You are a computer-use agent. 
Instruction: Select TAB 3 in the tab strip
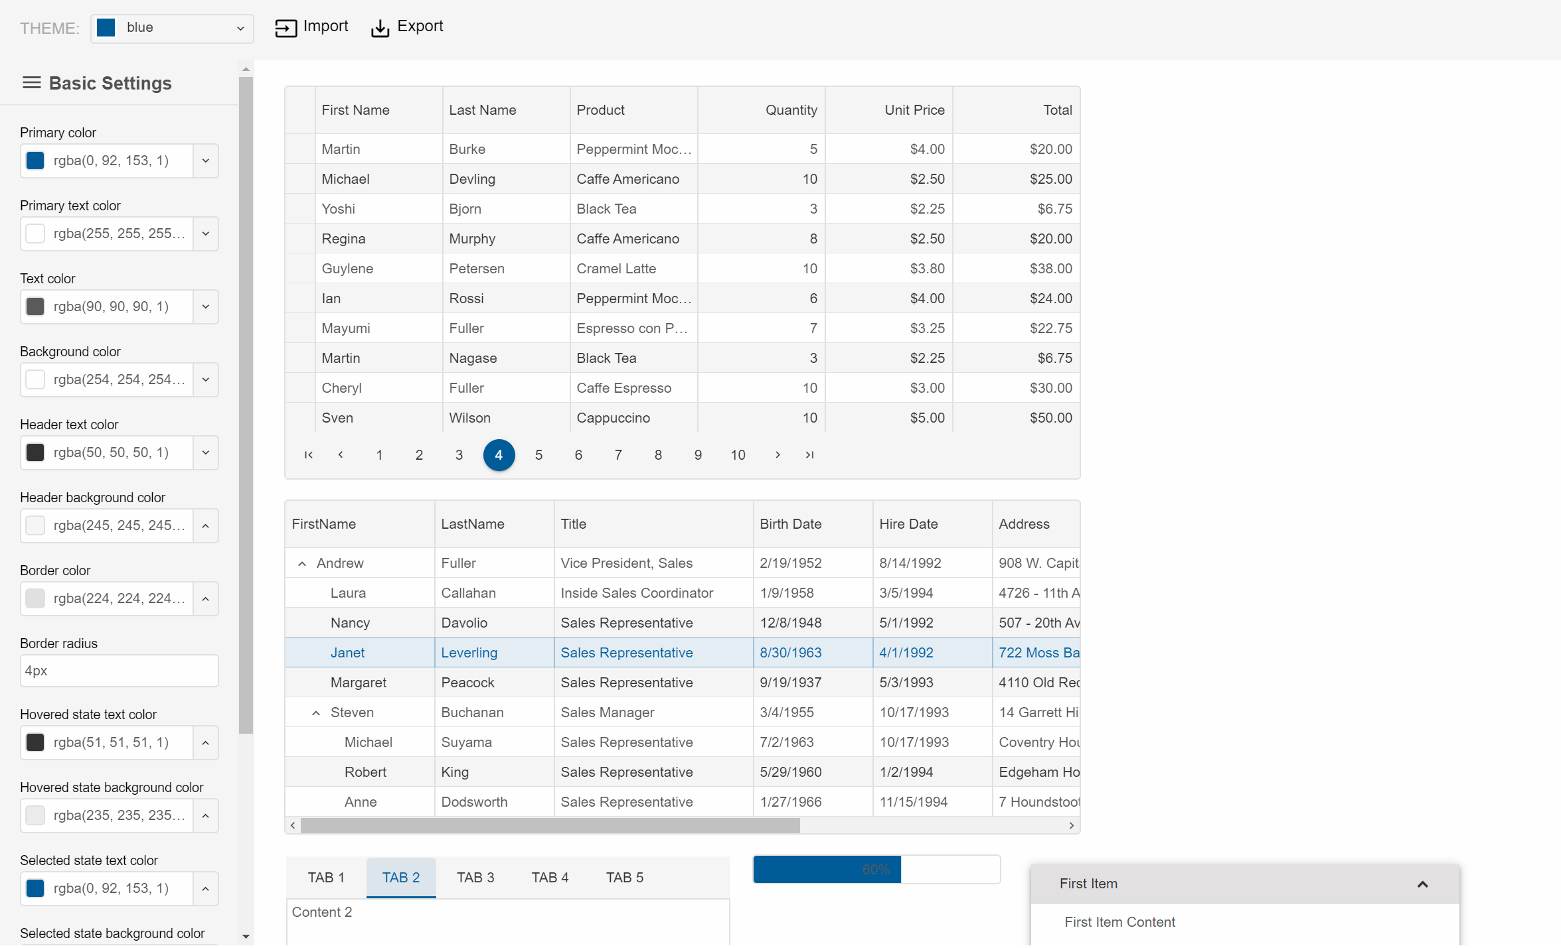[475, 878]
